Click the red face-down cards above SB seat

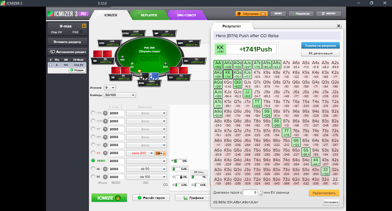click(121, 70)
